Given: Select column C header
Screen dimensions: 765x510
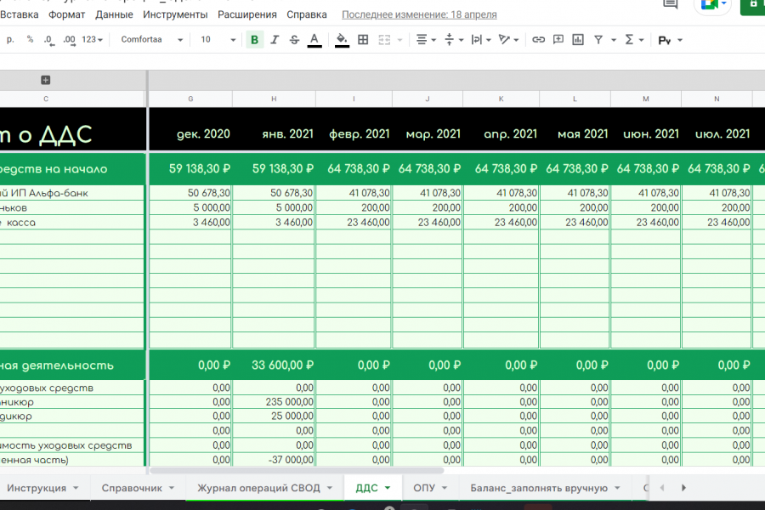Looking at the screenshot, I should (x=46, y=99).
